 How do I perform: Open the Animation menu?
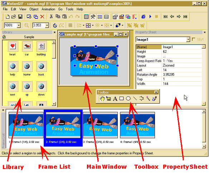pos(48,9)
